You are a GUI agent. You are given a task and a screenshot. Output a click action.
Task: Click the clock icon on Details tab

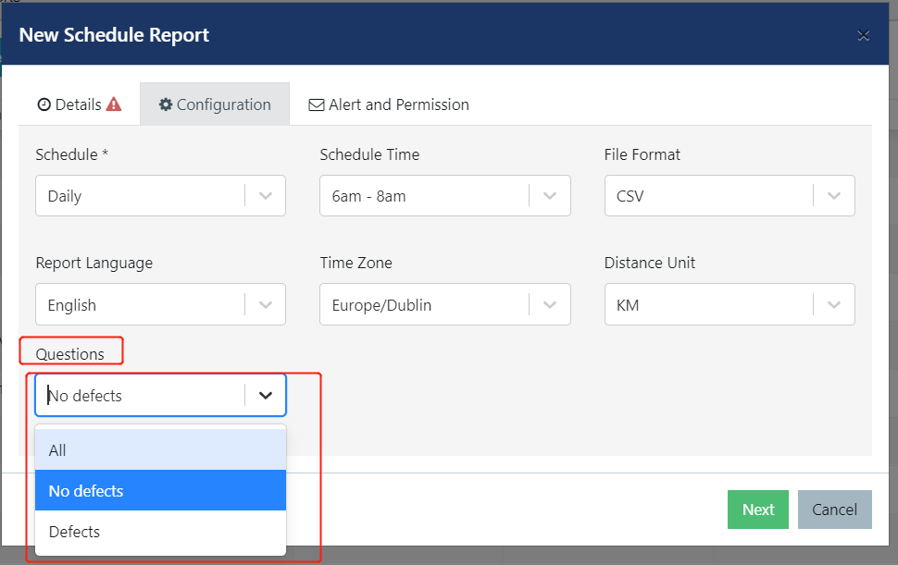(44, 104)
